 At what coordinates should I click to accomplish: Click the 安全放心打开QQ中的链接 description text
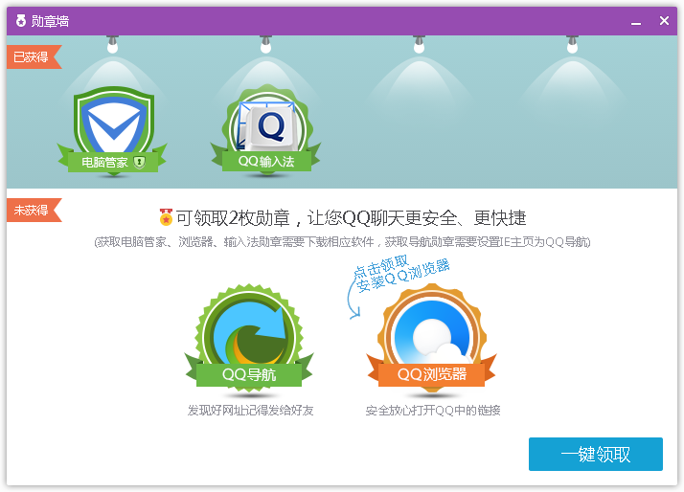point(433,411)
